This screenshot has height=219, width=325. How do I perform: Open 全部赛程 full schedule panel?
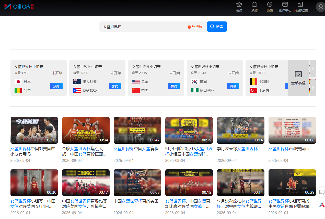[x=298, y=78]
